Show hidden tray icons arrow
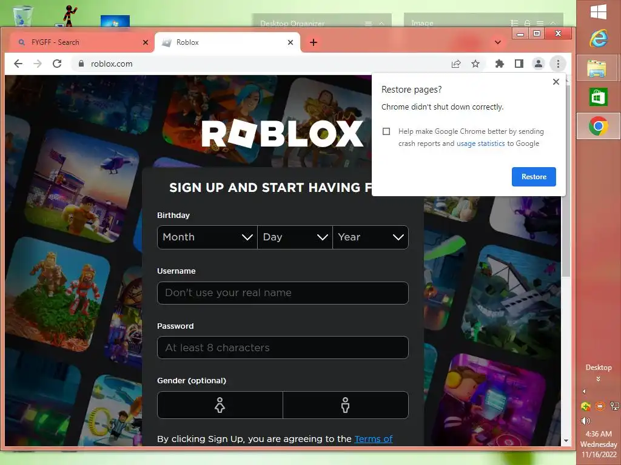This screenshot has width=621, height=465. [584, 392]
